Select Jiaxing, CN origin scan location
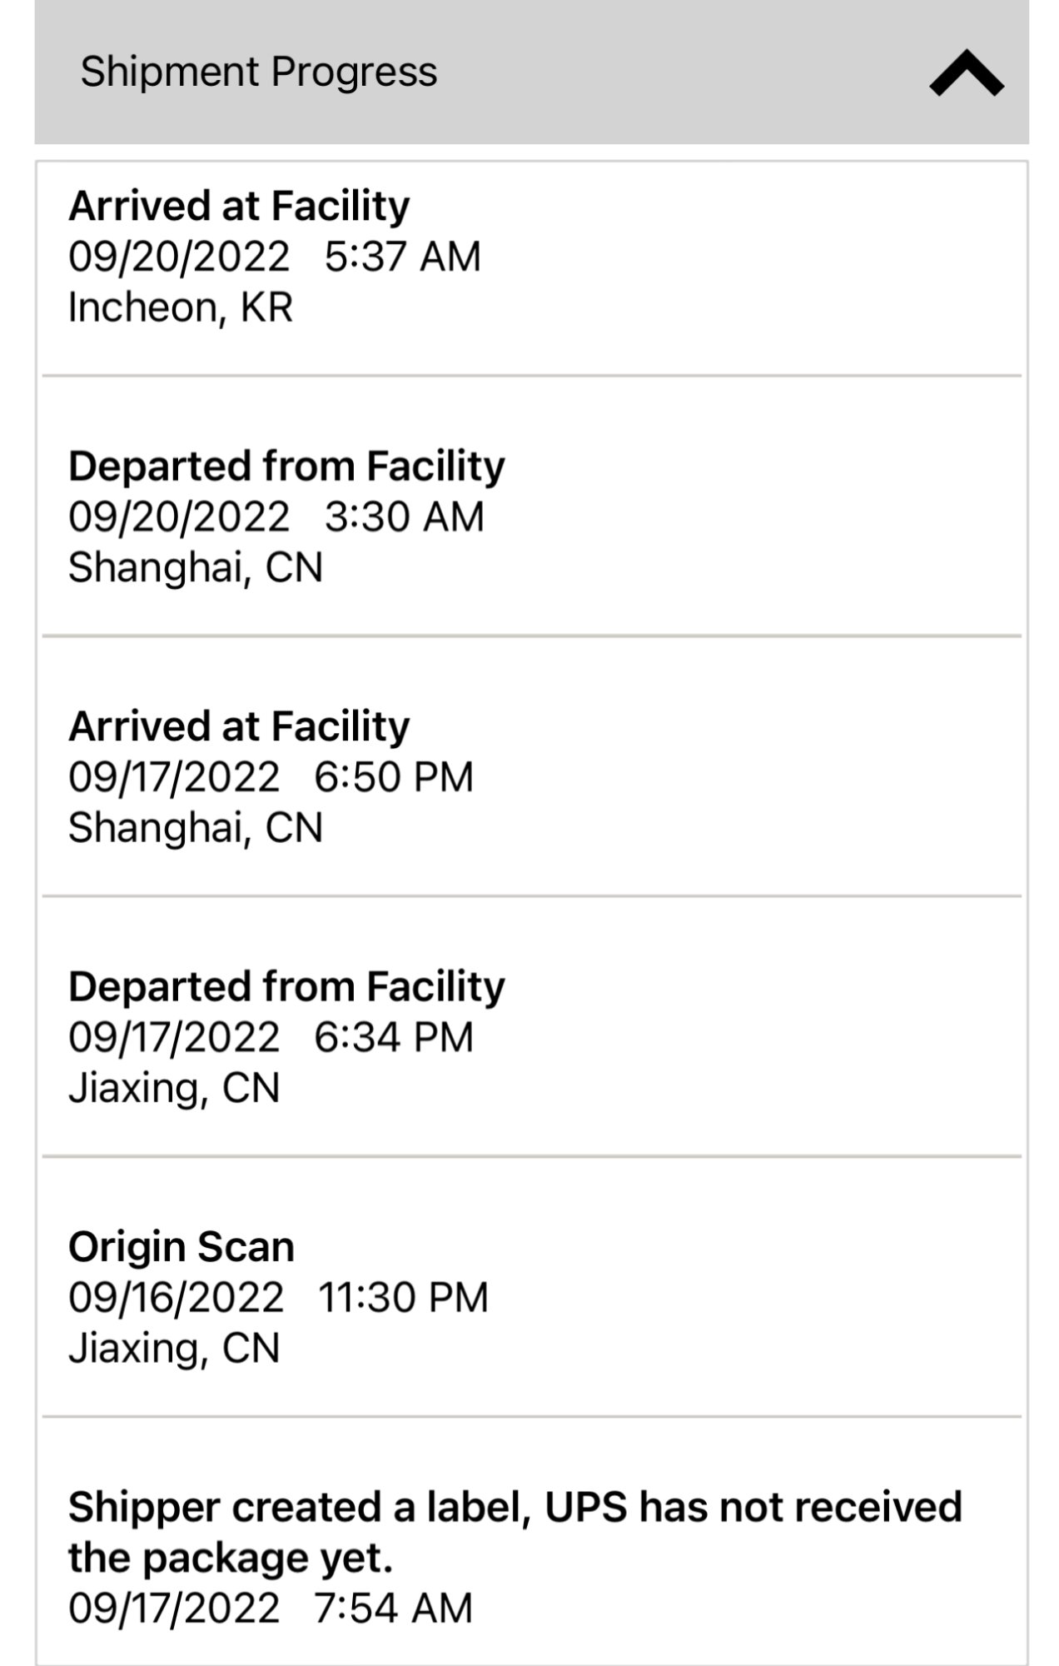This screenshot has width=1059, height=1666. tap(173, 1349)
